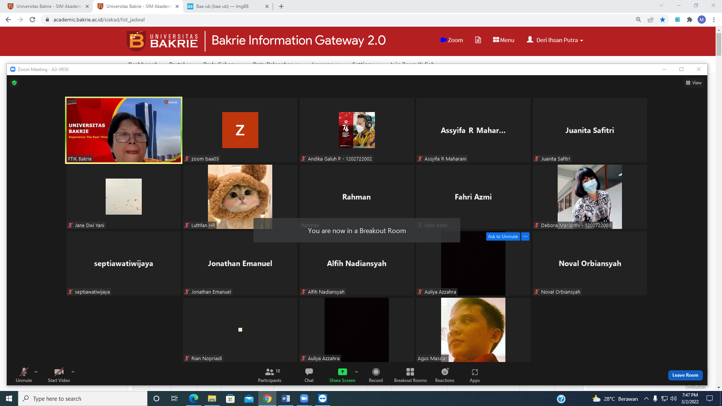Click the Leave Room button
The width and height of the screenshot is (722, 406).
[x=685, y=375]
